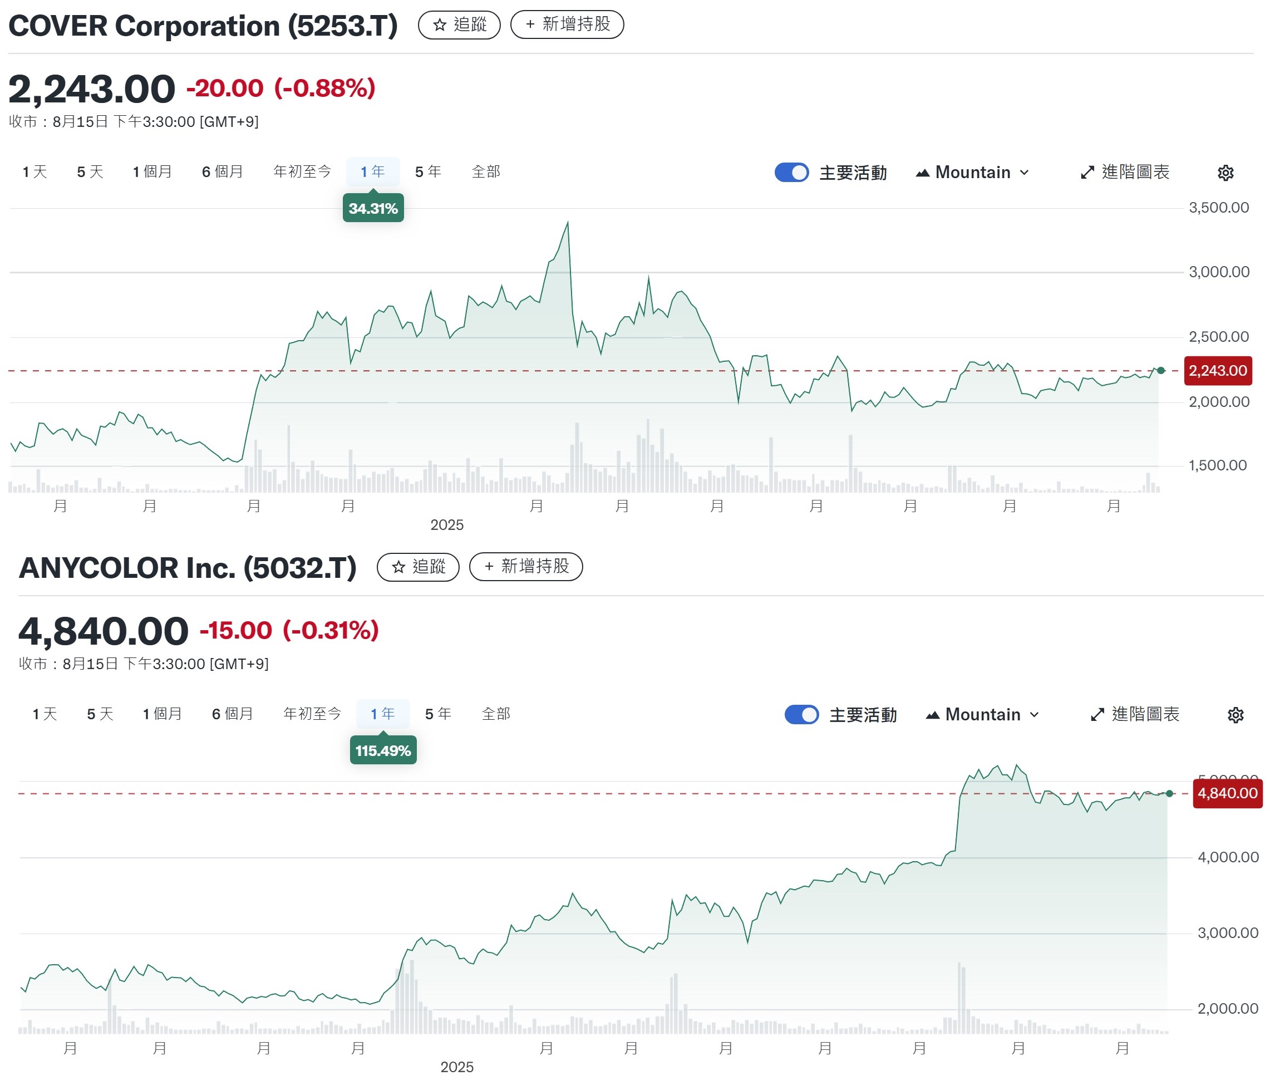Select 1 天 range on ANYCOLOR chart
This screenshot has height=1090, width=1270.
pos(45,714)
